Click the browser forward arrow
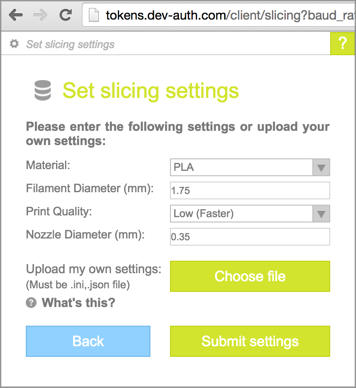The width and height of the screenshot is (356, 388). pos(40,15)
